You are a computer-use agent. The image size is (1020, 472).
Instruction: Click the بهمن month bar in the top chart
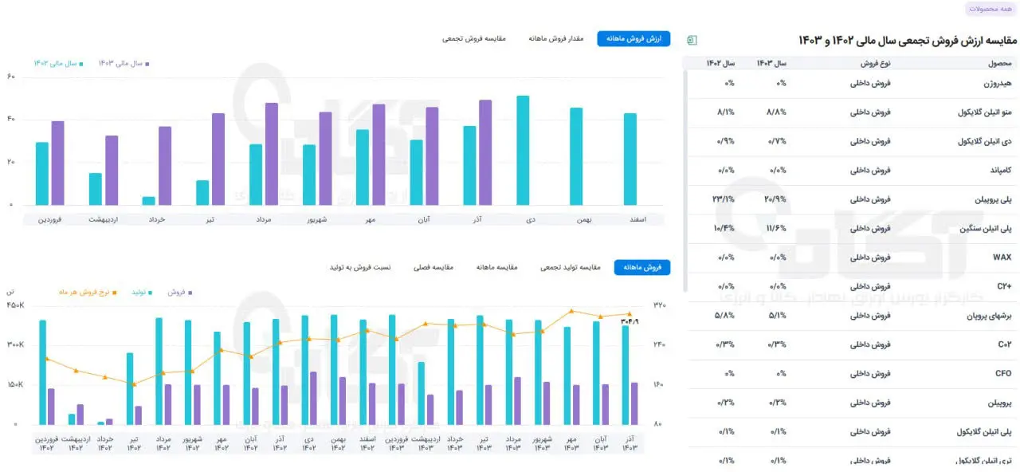coord(576,156)
